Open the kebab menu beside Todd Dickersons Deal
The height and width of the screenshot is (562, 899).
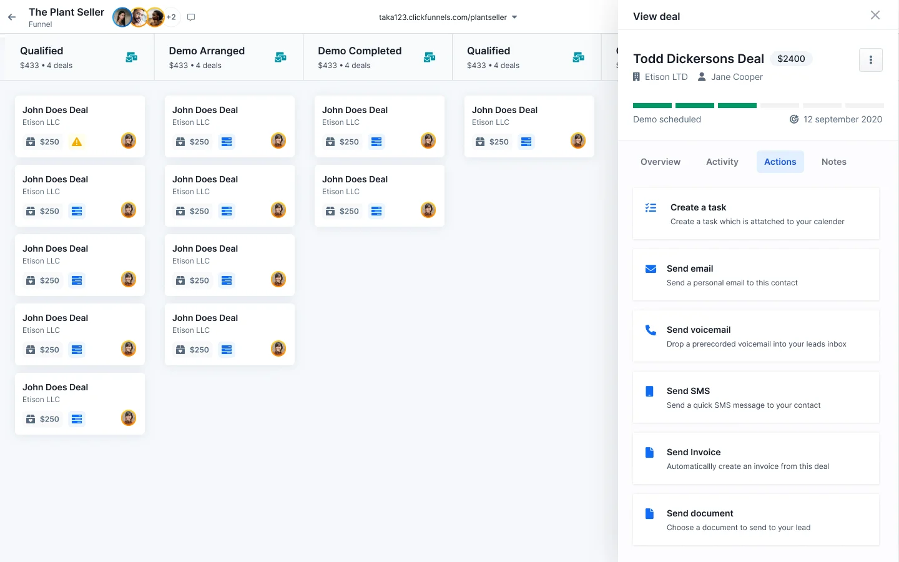pyautogui.click(x=870, y=60)
